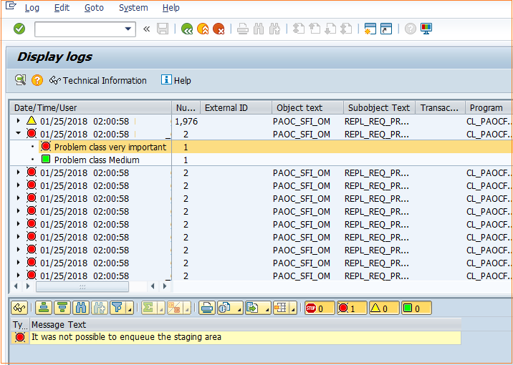Image resolution: width=513 pixels, height=365 pixels.
Task: Click the Next Page icon
Action: [330, 29]
